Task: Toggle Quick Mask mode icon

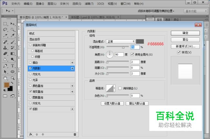Action: pos(5,96)
